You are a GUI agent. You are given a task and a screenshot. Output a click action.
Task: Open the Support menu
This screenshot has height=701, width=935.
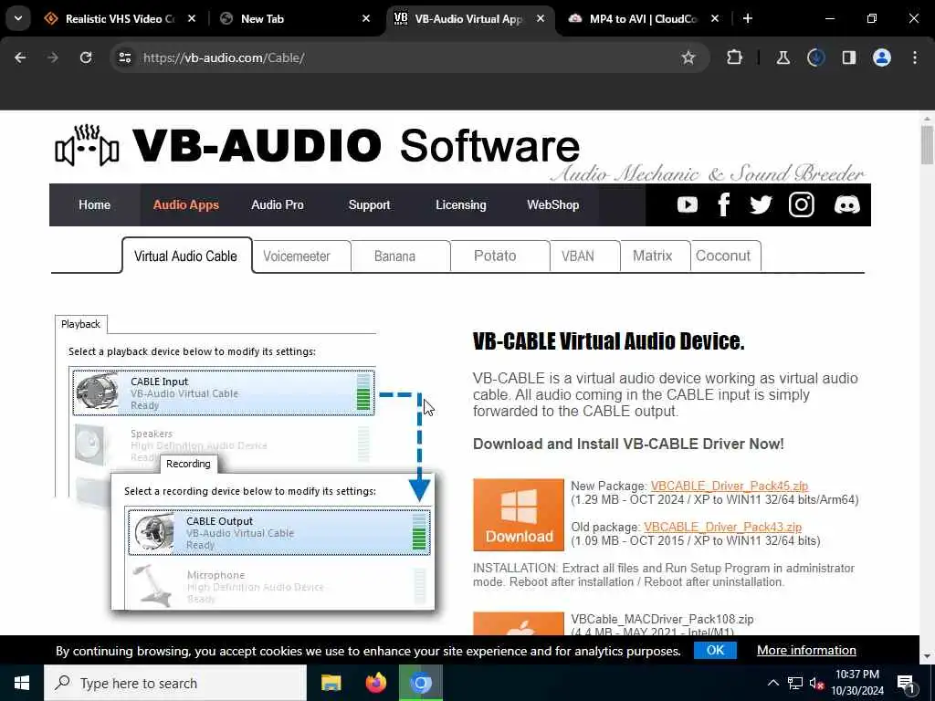369,205
